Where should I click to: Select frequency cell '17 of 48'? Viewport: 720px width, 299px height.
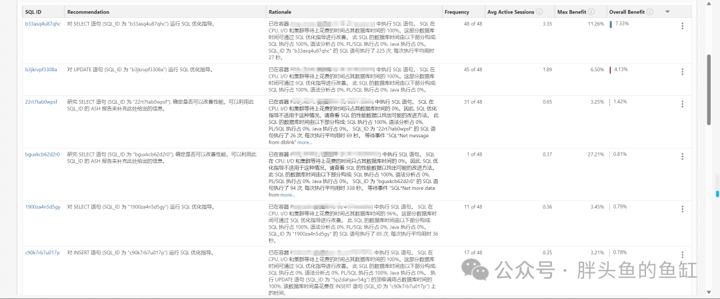(x=473, y=252)
